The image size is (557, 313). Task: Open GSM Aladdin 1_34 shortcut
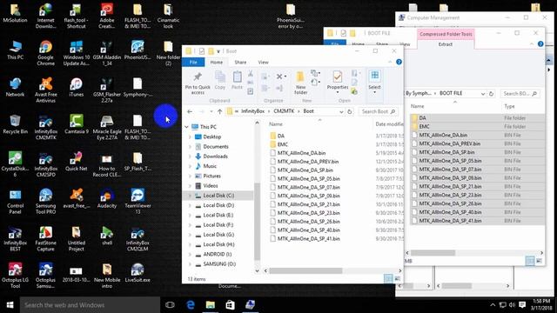106,53
